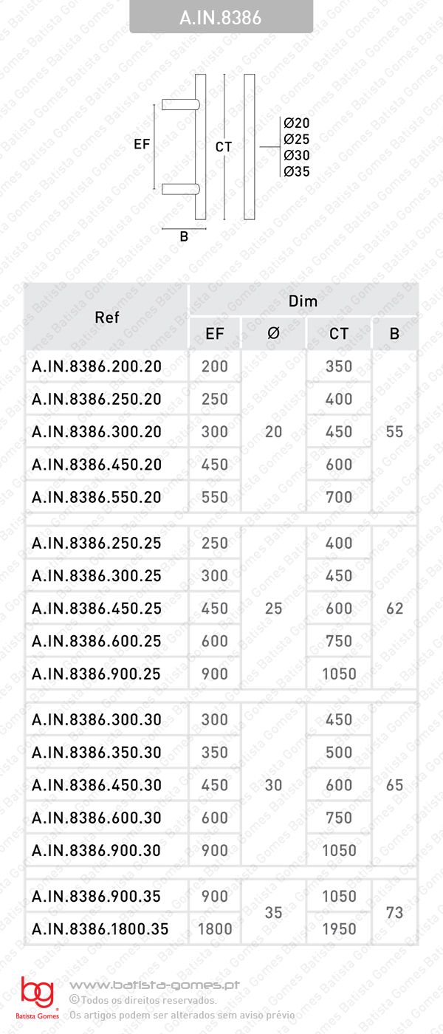
Task: Click the CT dimension label in diagram
Action: click(224, 147)
